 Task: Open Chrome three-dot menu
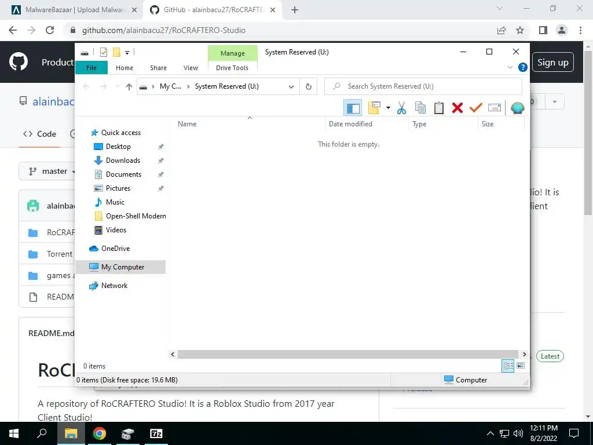[x=580, y=30]
